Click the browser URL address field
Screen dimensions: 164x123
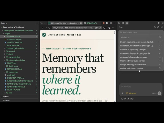73,28
